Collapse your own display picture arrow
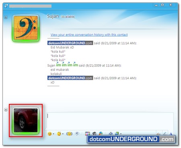 tap(6, 110)
